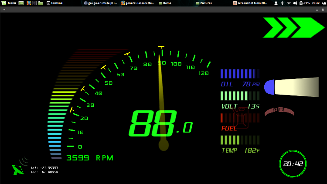Toggle the volume speaker tray icon
Viewport: 327px width, 184px height.
click(x=295, y=3)
